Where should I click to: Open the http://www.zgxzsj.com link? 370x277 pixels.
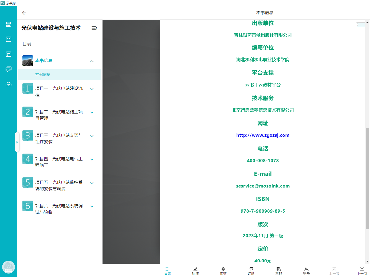pyautogui.click(x=263, y=135)
